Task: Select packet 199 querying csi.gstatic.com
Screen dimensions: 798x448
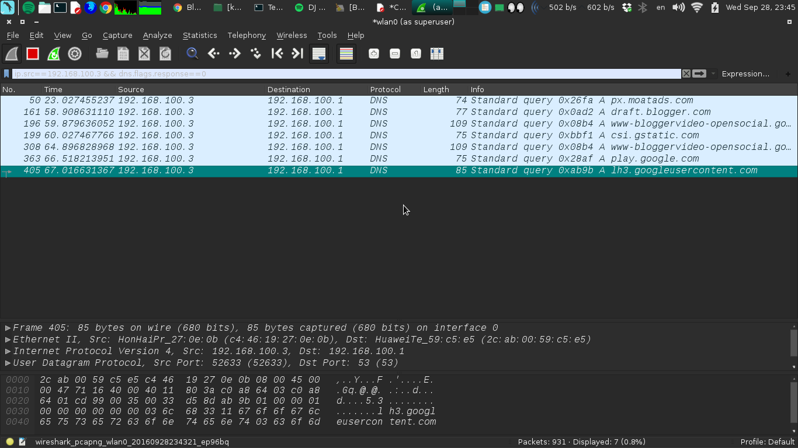Action: tap(399, 135)
